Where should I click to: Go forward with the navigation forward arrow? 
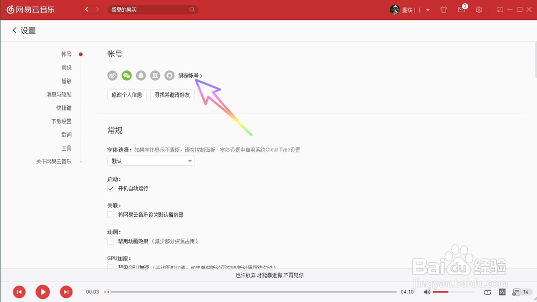pyautogui.click(x=98, y=10)
